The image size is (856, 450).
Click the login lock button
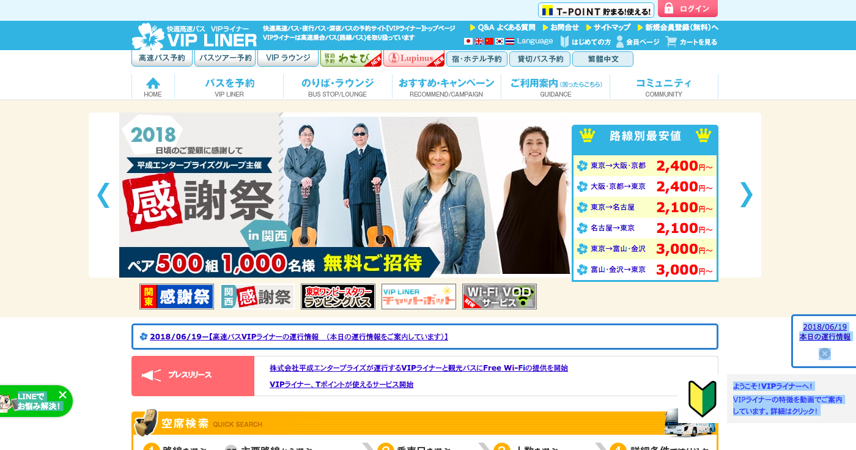[688, 9]
